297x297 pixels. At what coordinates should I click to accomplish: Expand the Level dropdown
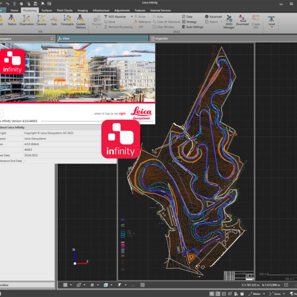click(x=272, y=27)
